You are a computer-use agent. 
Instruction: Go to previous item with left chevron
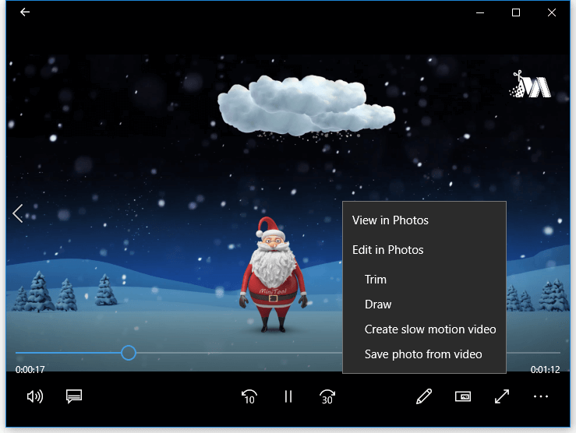[x=18, y=213]
